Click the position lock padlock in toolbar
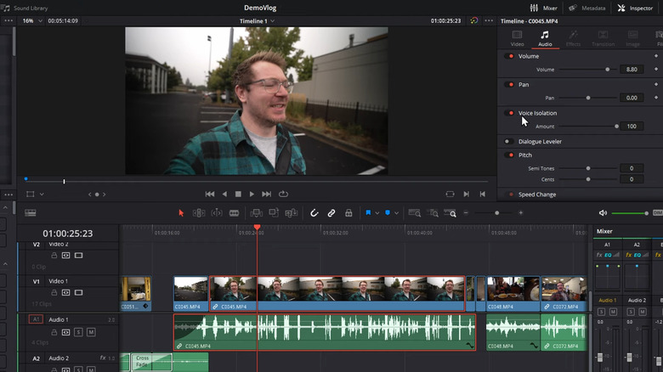Screen dimensions: 663x372 pos(348,213)
